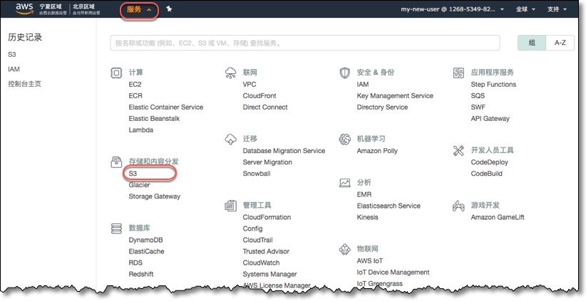Open Trusted Advisor service

click(x=266, y=251)
